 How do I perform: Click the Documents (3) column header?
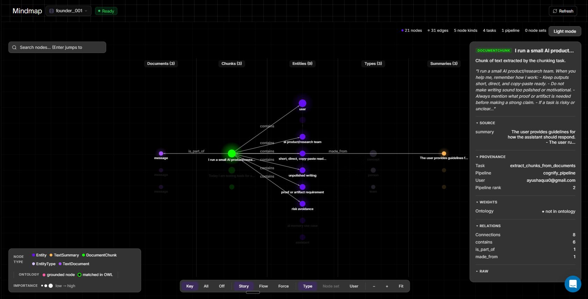coord(161,63)
